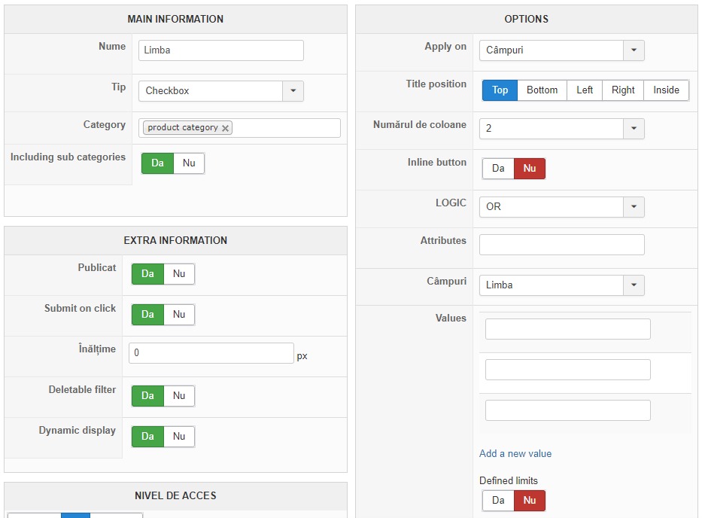702x518 pixels.
Task: Select Bottom title position
Action: [x=542, y=90]
